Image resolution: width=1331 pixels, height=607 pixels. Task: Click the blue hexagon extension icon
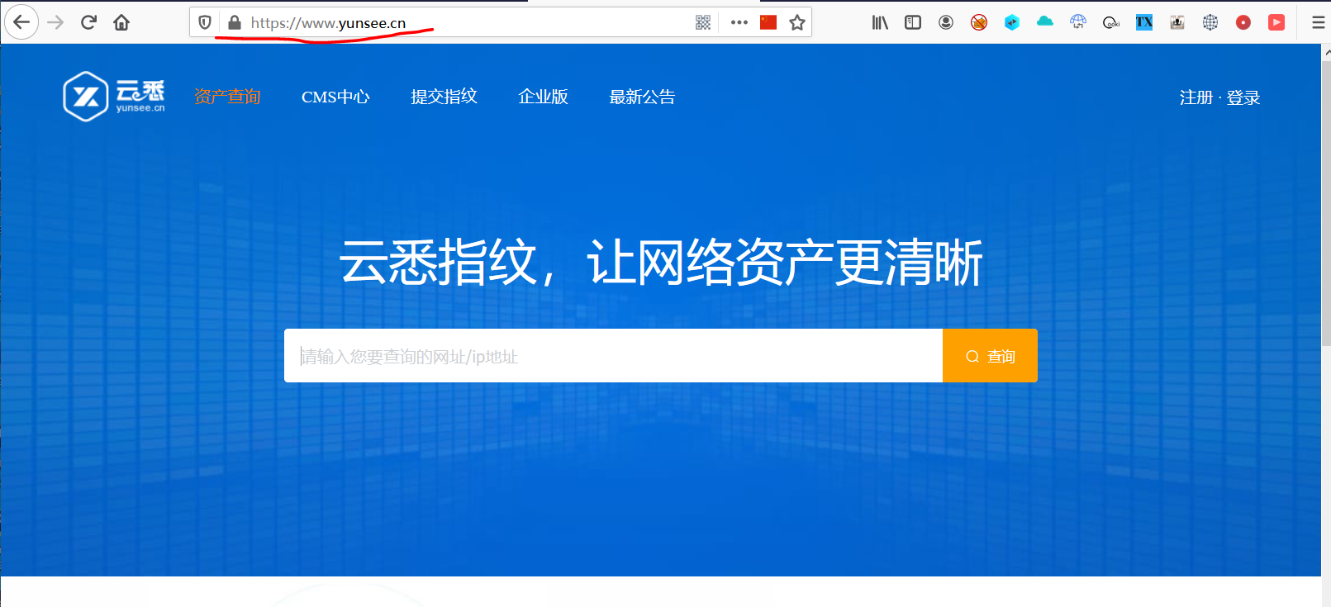point(1012,22)
